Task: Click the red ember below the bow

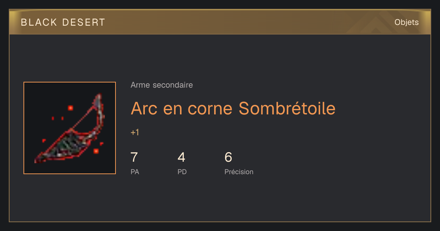Action: pyautogui.click(x=96, y=151)
